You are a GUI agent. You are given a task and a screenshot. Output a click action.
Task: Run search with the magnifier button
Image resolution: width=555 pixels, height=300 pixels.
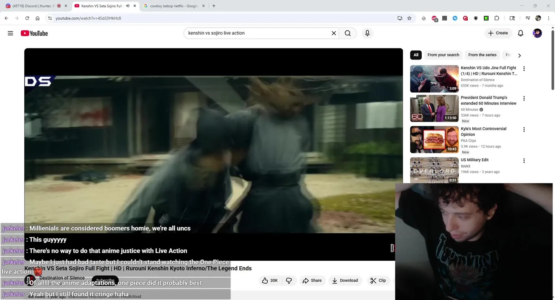[347, 33]
